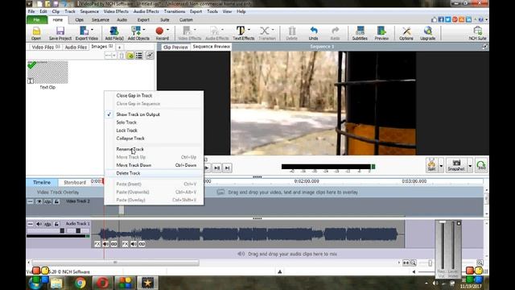The image size is (515, 290).
Task: Click the 360 view icon
Action: click(x=481, y=164)
